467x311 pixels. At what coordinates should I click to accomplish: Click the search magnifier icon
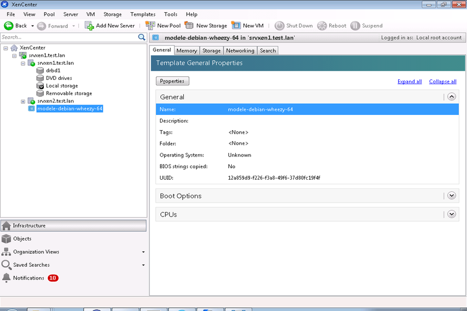point(142,37)
